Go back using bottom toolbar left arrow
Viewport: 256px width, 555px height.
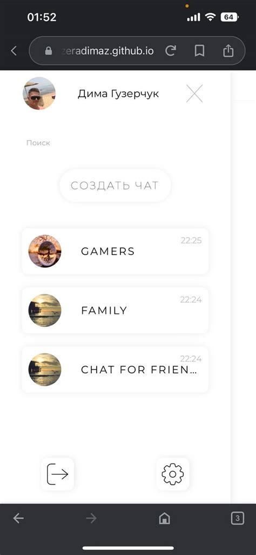point(18,519)
